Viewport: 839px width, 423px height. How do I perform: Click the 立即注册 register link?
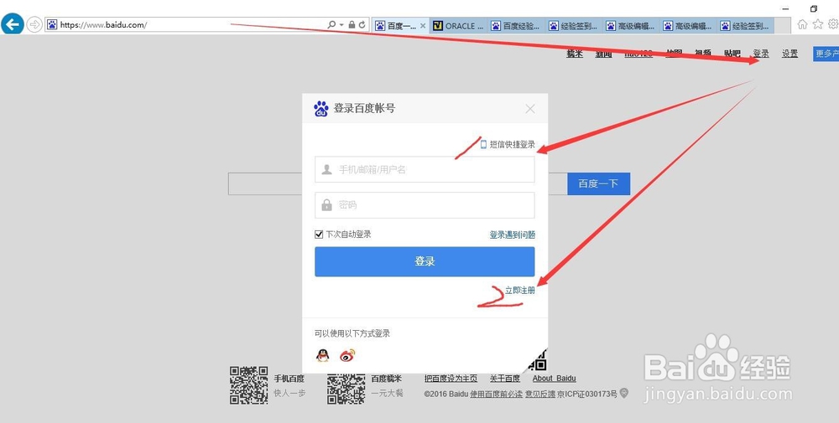click(520, 290)
